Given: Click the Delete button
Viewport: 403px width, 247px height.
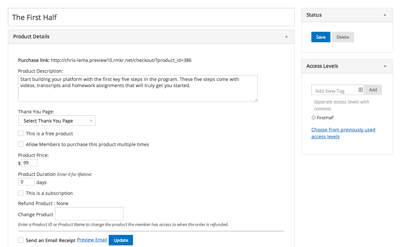Looking at the screenshot, I should 343,37.
